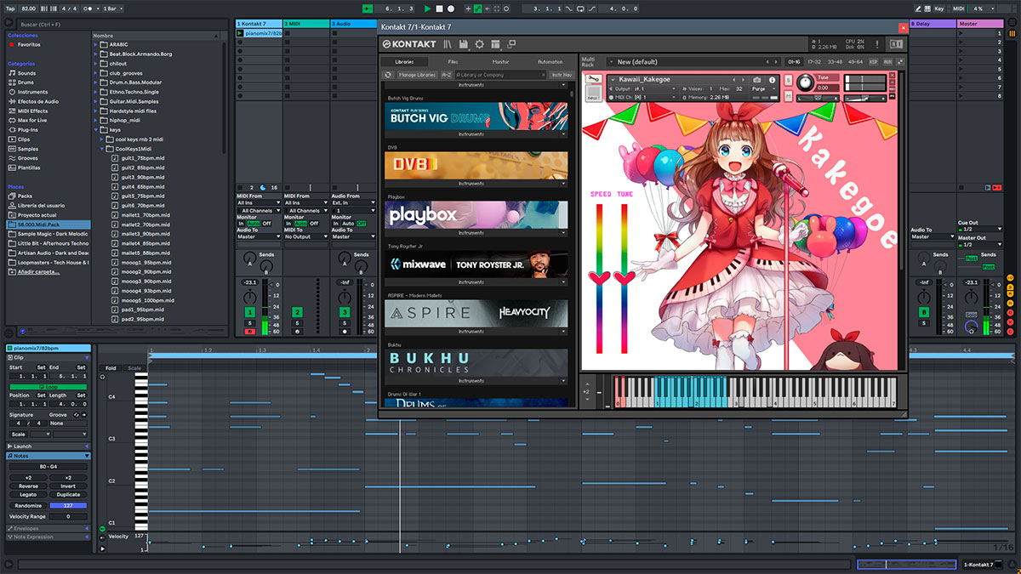Open Kontakt Multi Rack preset dropdown

[x=693, y=62]
